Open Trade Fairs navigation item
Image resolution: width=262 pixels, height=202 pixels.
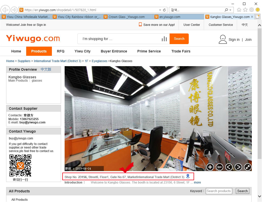[181, 51]
